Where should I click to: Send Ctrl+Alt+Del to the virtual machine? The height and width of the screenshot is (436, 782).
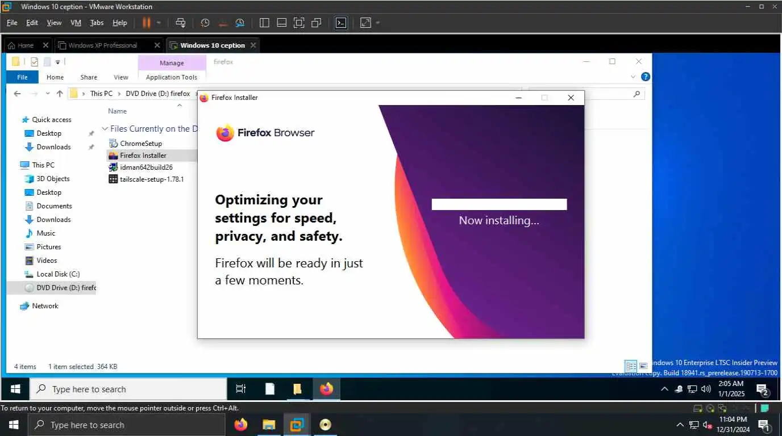click(181, 23)
